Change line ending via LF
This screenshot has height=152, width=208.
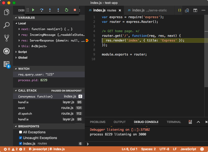tap(175, 149)
